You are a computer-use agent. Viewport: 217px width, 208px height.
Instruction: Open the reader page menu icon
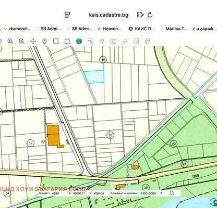(x=67, y=15)
